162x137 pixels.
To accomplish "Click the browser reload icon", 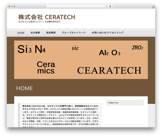I will pyautogui.click(x=105, y=6).
